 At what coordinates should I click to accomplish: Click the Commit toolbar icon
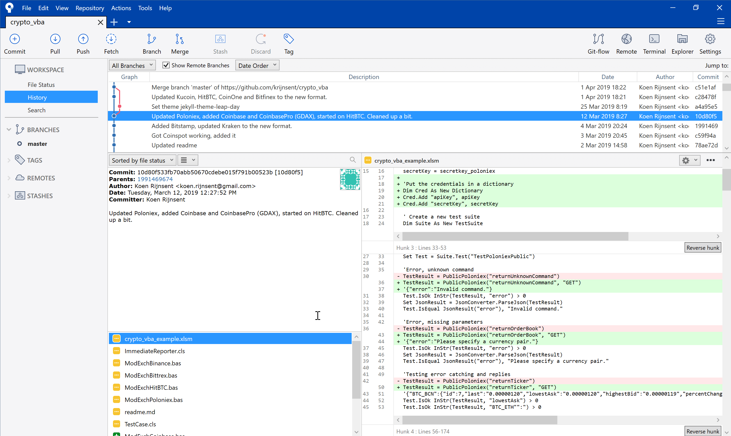(x=15, y=39)
